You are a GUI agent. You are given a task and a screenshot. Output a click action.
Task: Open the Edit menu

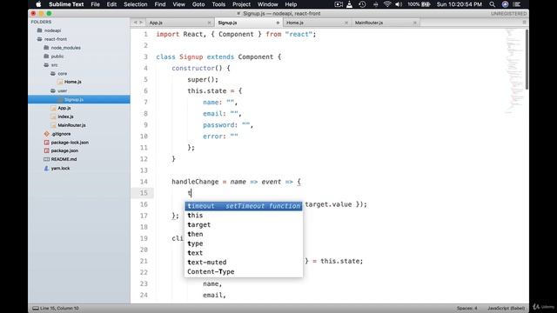point(111,4)
